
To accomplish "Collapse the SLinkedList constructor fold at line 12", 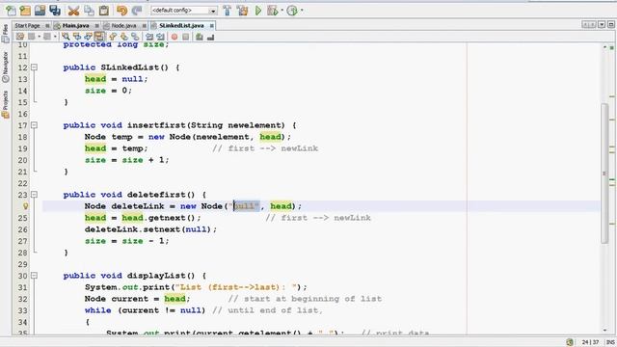I will tap(35, 67).
